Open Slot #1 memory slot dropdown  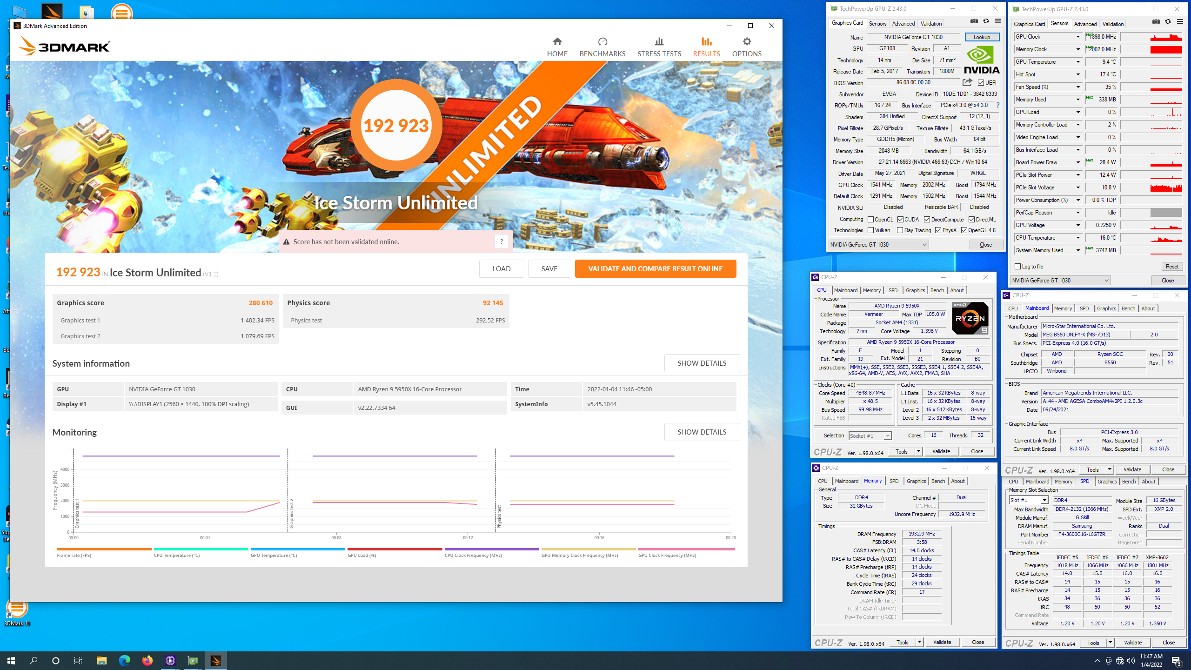[x=1028, y=500]
